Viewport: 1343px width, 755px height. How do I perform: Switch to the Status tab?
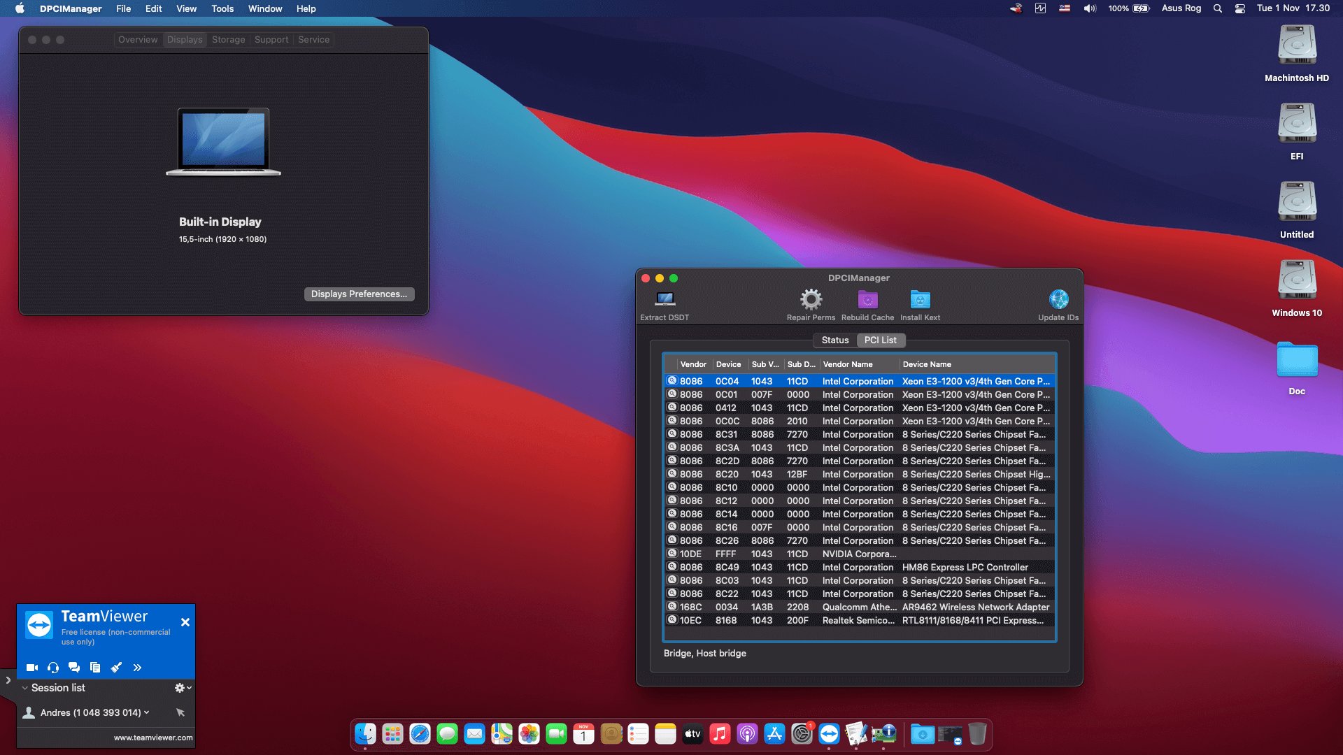click(x=834, y=340)
